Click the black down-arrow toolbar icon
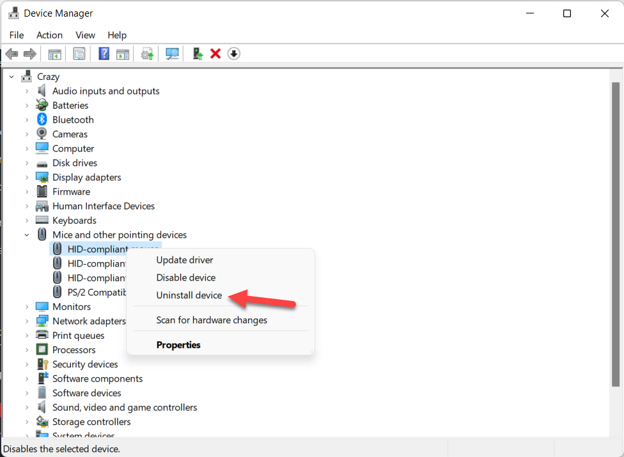This screenshot has height=457, width=624. [234, 54]
